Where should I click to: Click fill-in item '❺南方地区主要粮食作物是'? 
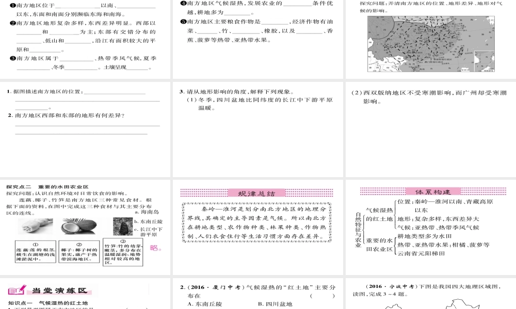[x=256, y=31]
